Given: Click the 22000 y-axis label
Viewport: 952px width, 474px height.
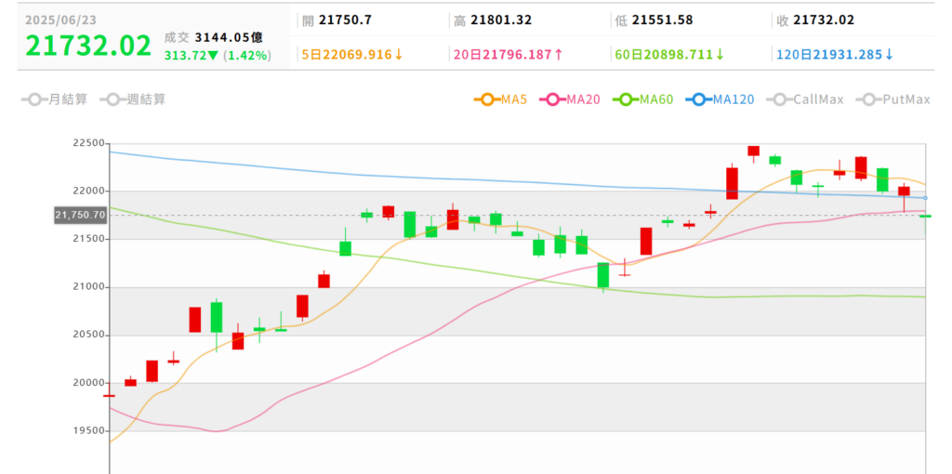Looking at the screenshot, I should (88, 191).
